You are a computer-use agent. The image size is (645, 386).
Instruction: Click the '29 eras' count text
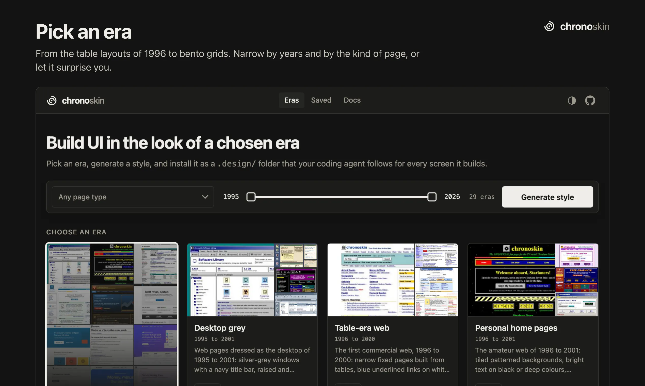coord(482,197)
